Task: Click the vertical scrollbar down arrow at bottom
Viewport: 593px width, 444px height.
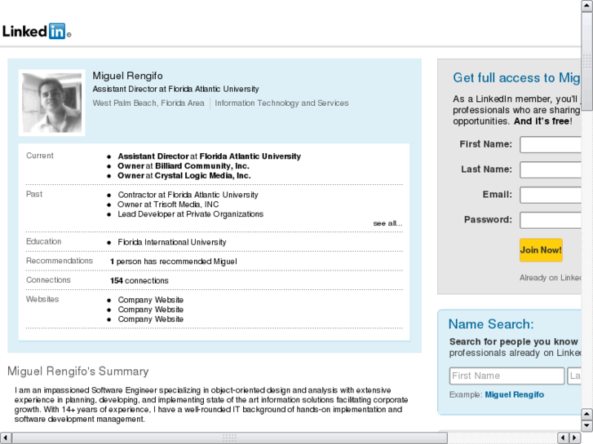Action: (586, 425)
